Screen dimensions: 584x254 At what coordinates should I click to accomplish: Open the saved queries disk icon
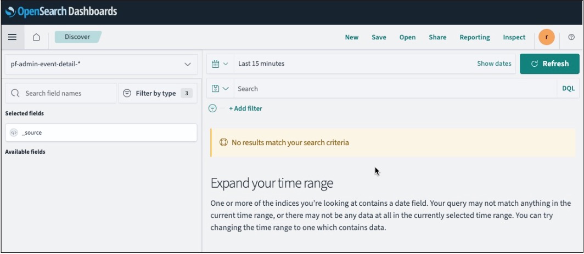[220, 89]
